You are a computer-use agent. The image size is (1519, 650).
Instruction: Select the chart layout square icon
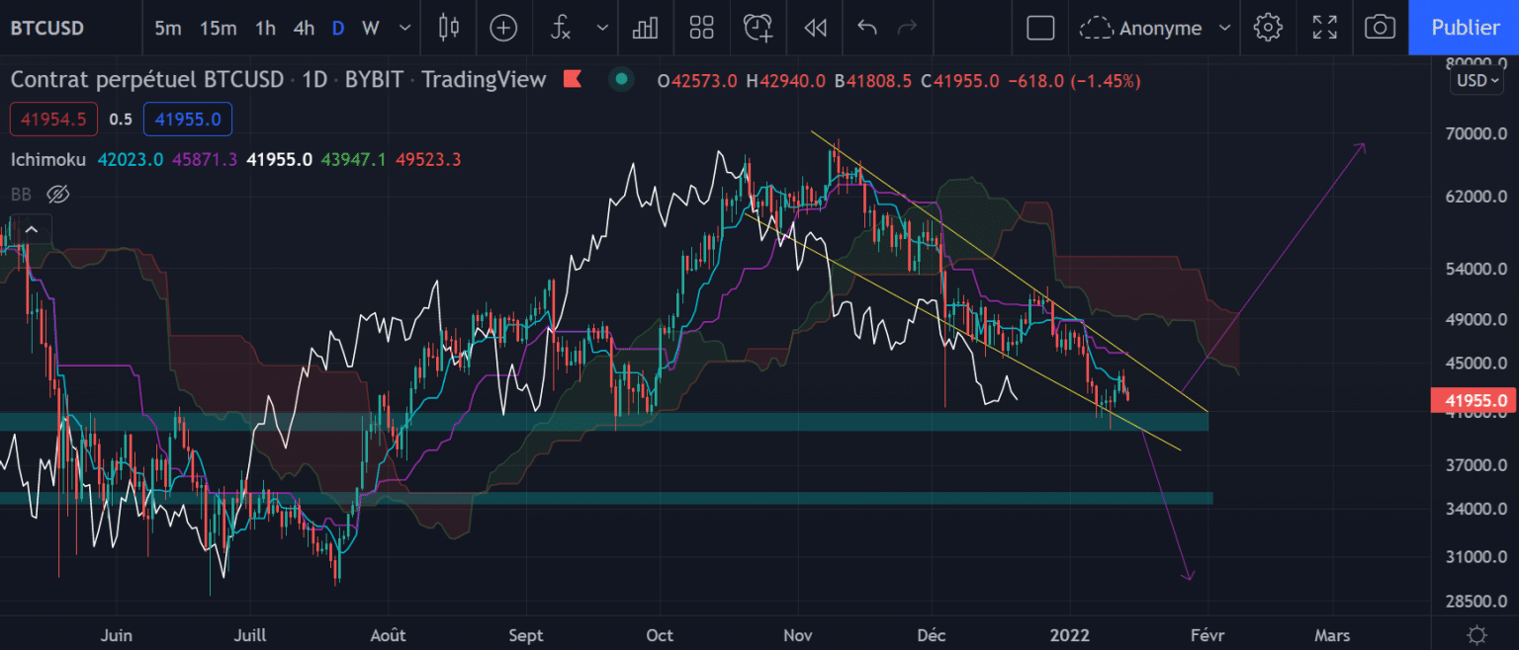coord(1040,28)
